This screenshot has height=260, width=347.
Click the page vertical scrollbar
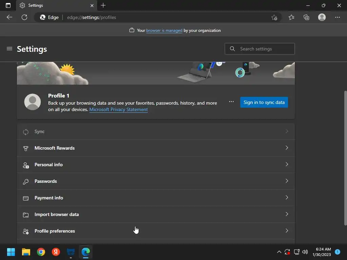point(345,158)
